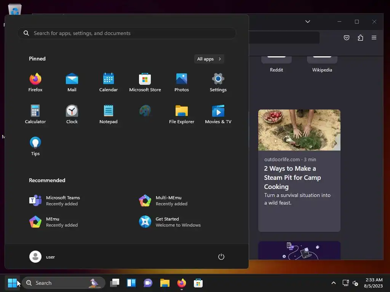Screen dimensions: 390x292
Task: Open the Tips app
Action: (35, 146)
